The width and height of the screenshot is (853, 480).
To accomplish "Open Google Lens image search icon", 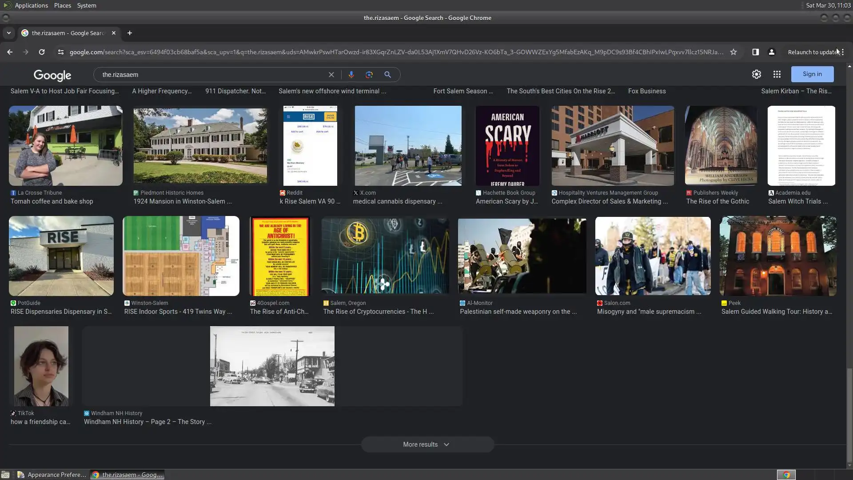I will click(369, 75).
